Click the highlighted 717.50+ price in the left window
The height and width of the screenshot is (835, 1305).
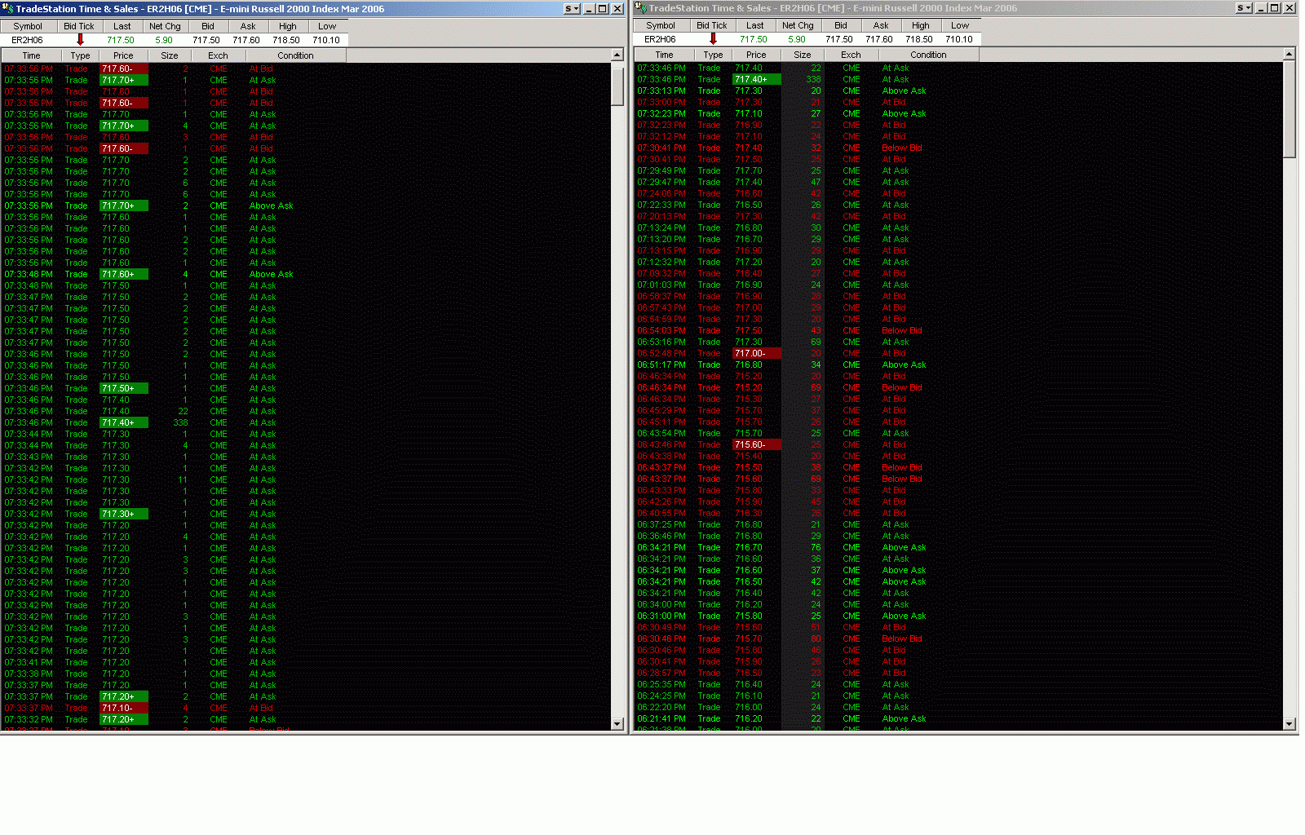pyautogui.click(x=123, y=388)
